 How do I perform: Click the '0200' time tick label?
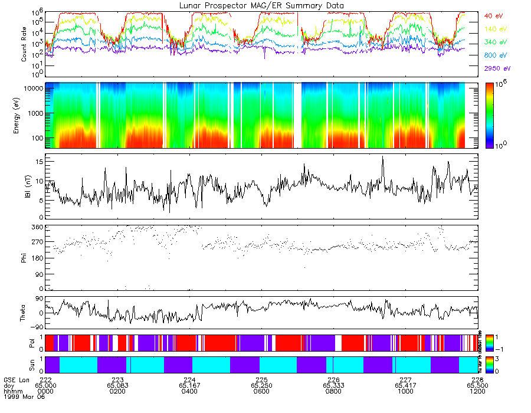click(x=117, y=391)
